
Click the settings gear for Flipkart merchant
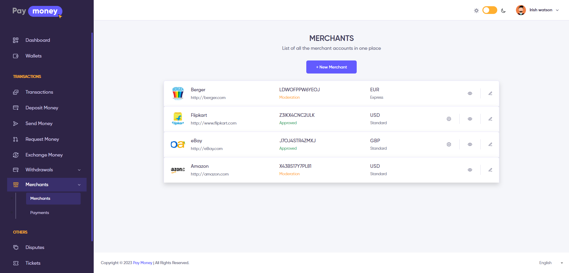449,119
